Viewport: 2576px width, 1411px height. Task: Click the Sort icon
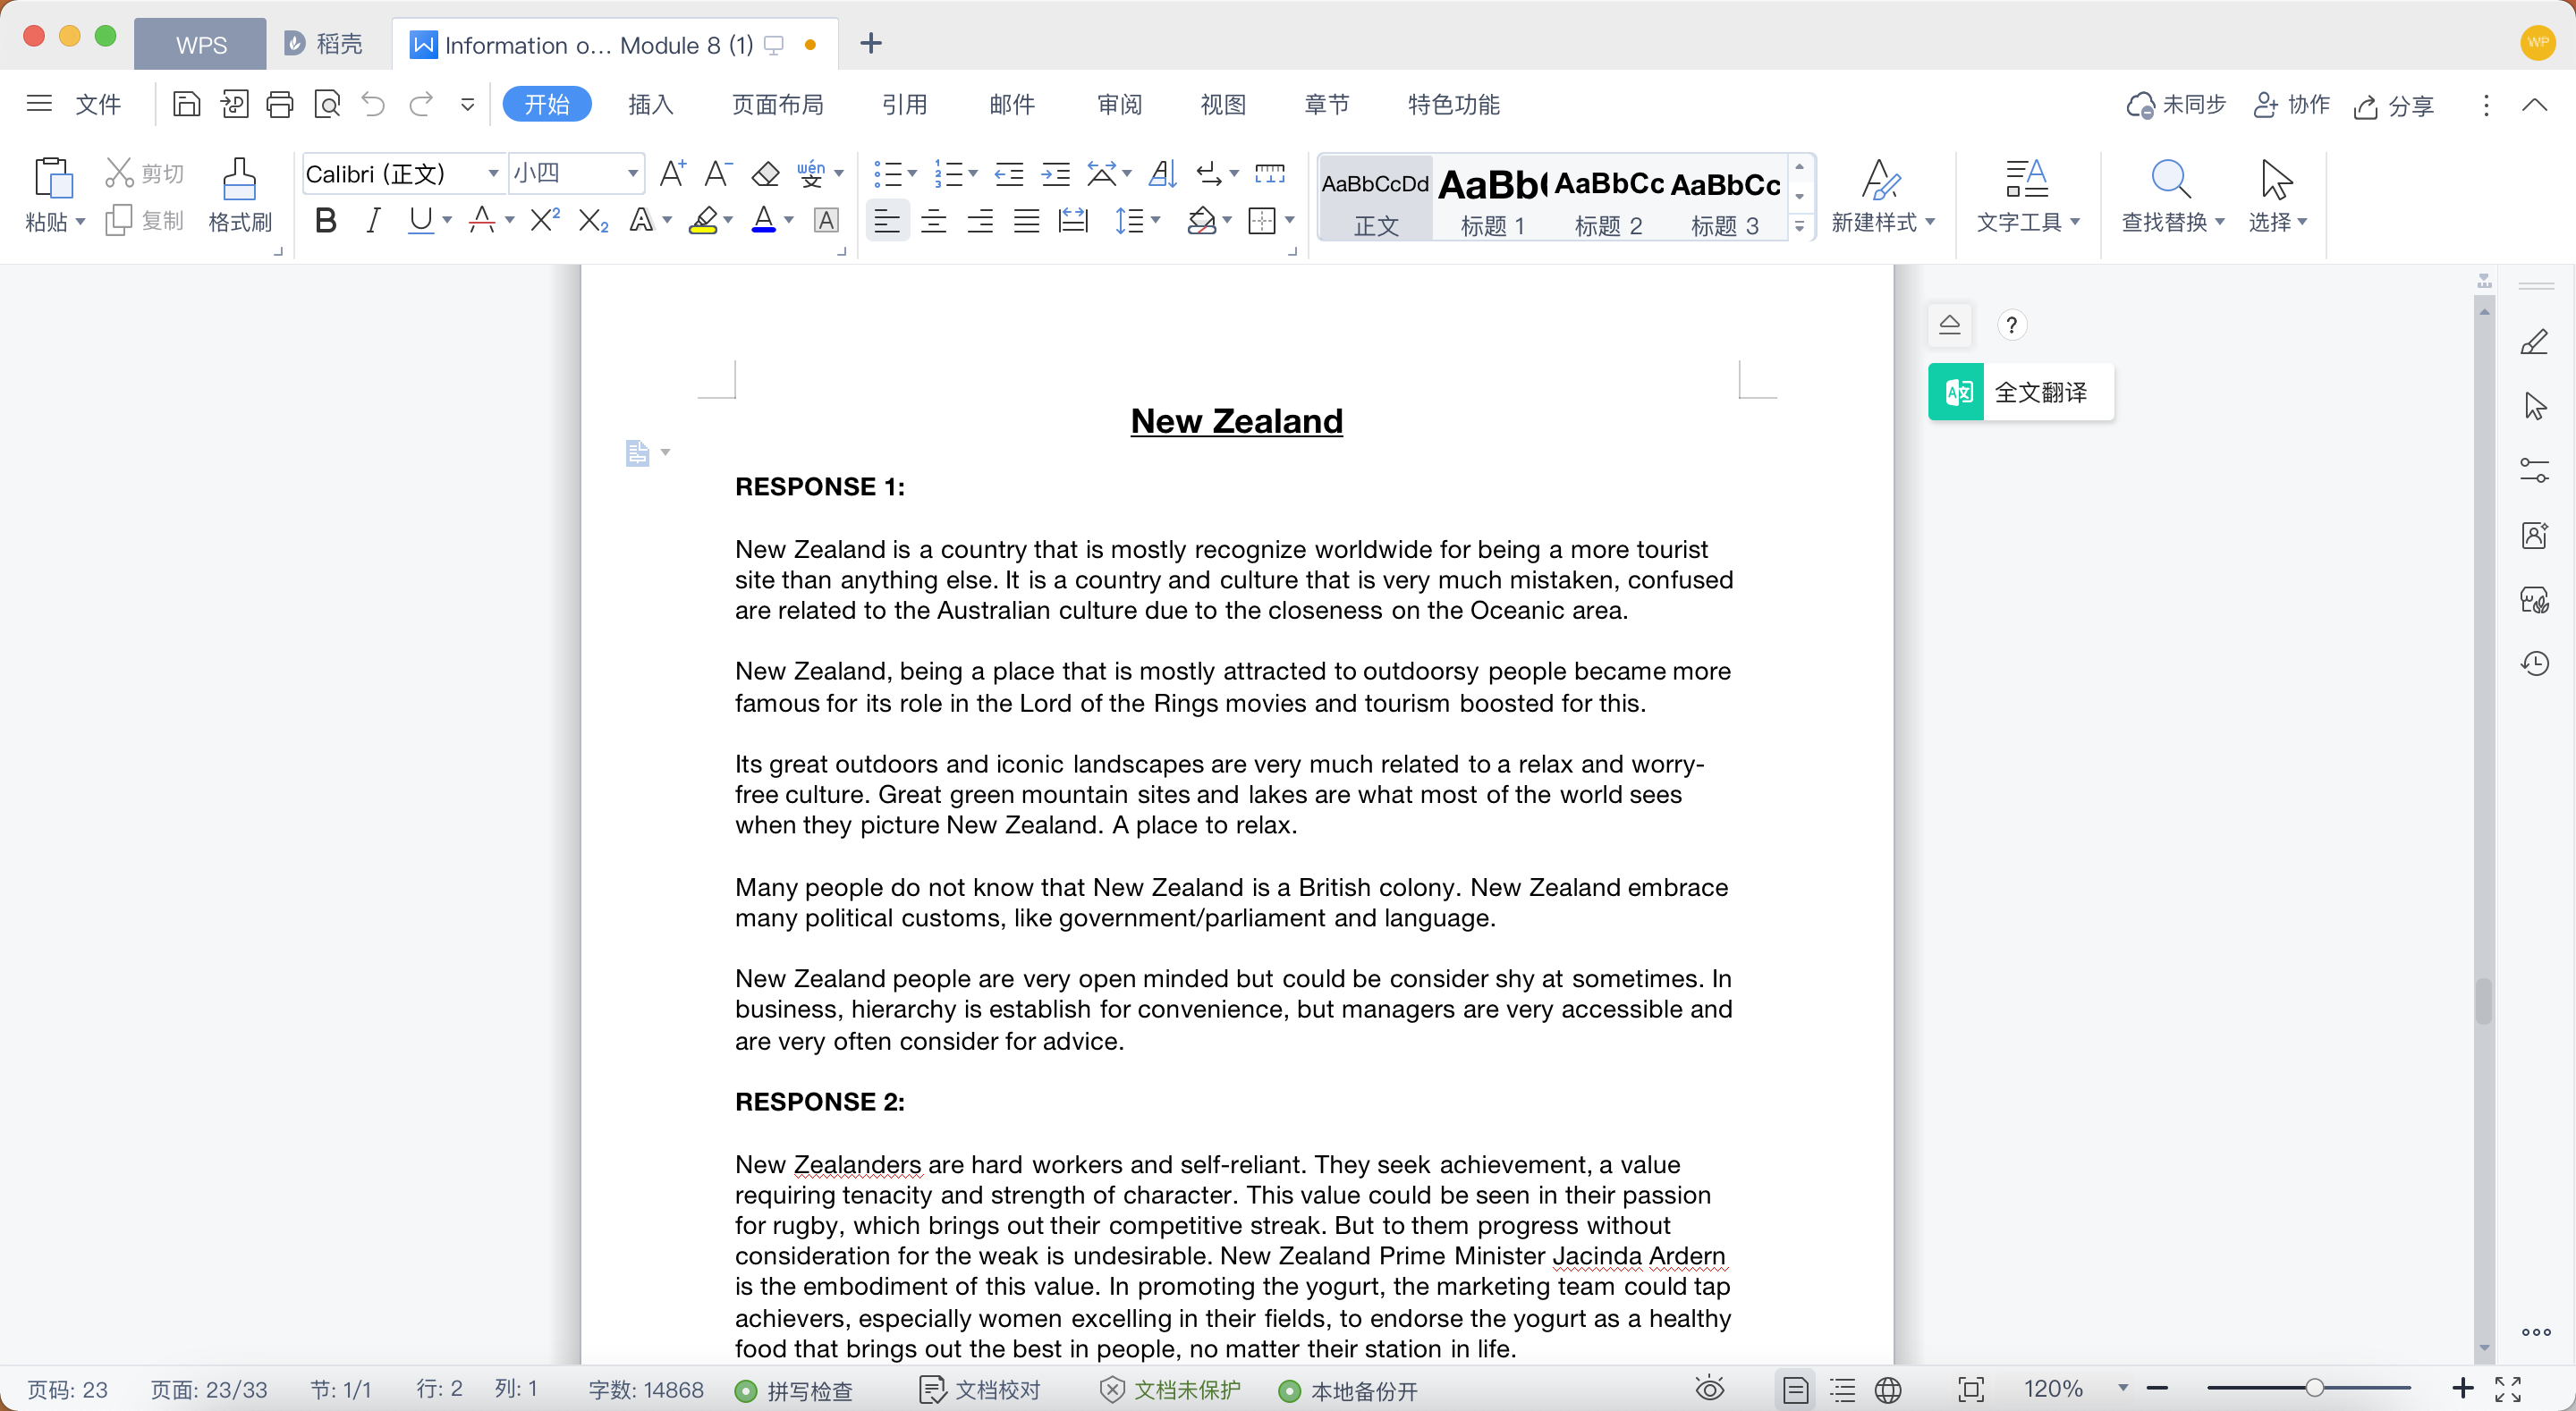coord(1162,174)
